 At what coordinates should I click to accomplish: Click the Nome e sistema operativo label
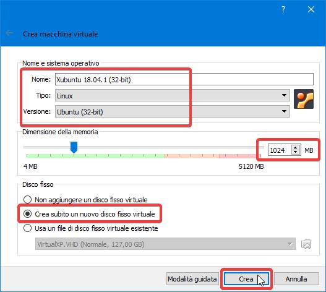pyautogui.click(x=61, y=63)
